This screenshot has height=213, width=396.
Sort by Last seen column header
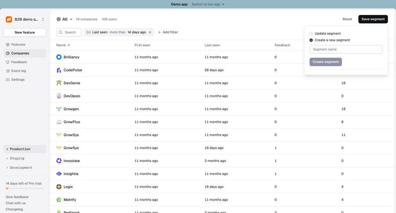[212, 45]
